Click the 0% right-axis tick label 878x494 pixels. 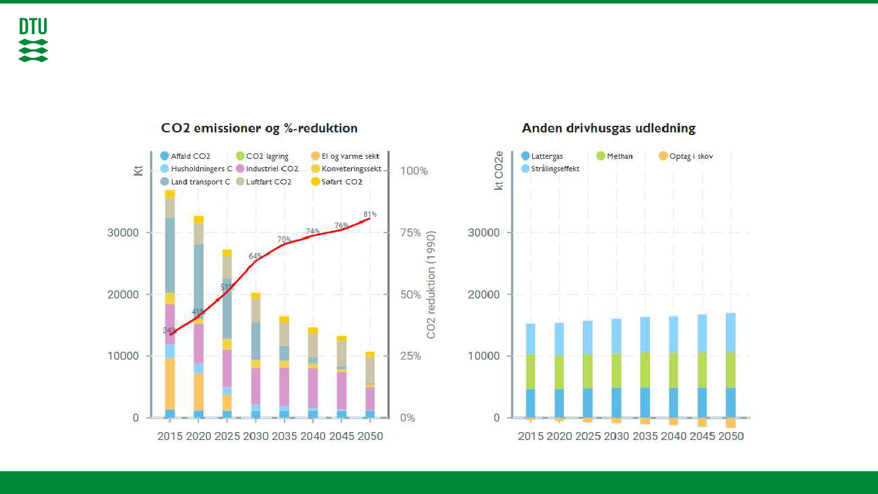coord(409,418)
